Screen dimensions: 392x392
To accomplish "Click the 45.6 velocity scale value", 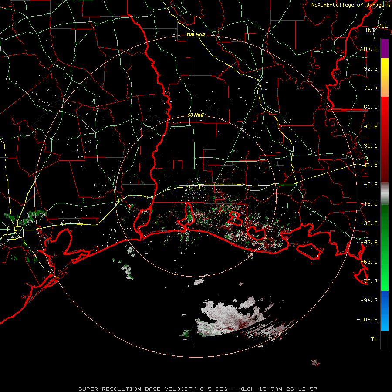I will (x=371, y=126).
